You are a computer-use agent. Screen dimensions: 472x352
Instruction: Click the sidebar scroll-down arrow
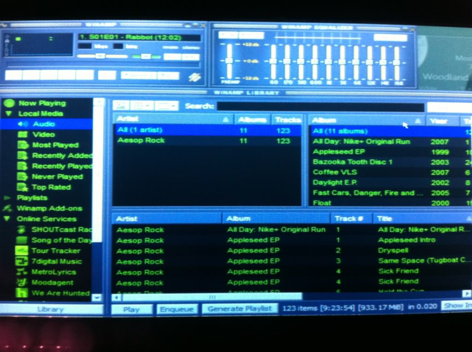pyautogui.click(x=97, y=298)
